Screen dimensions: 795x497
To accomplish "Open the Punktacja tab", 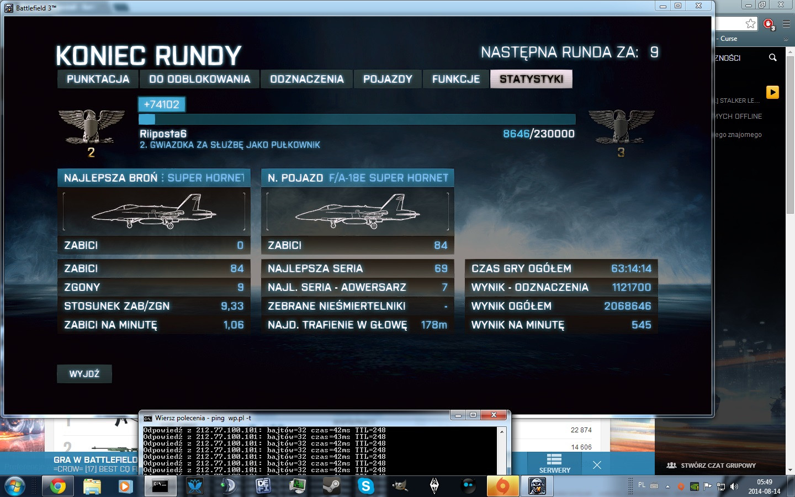I will (98, 79).
